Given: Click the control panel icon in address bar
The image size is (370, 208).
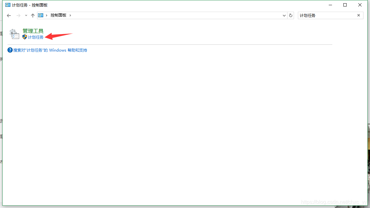Looking at the screenshot, I should coord(41,15).
